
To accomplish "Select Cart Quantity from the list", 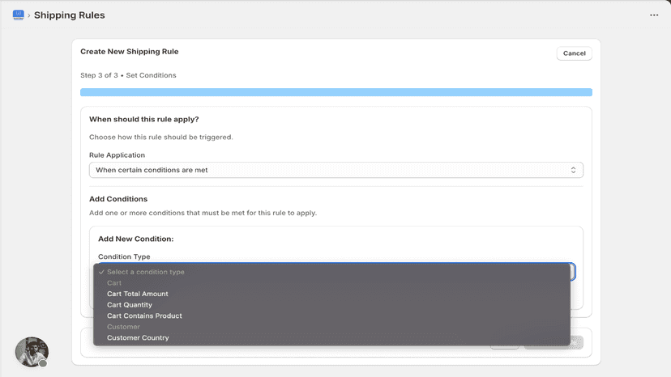I will point(129,305).
